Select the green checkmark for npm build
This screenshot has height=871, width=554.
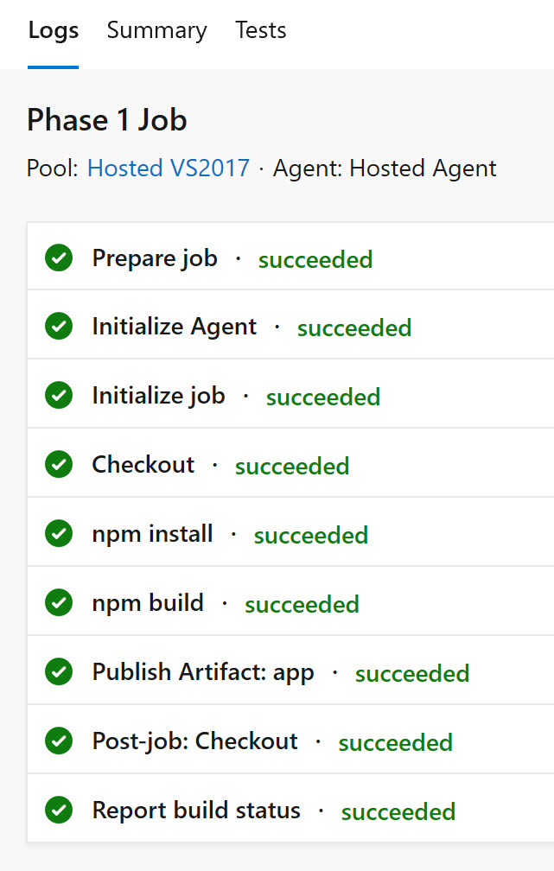pos(59,603)
